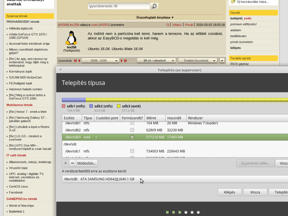
Task: Open privát üzeneteim in options
Action: pyautogui.click(x=242, y=42)
